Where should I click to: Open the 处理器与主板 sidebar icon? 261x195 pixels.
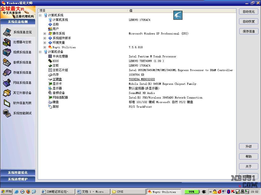point(7,42)
